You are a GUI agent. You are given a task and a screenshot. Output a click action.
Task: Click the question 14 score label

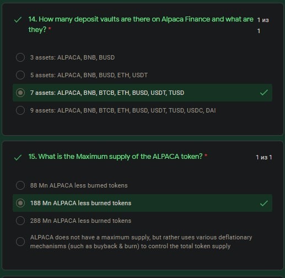[x=263, y=25]
